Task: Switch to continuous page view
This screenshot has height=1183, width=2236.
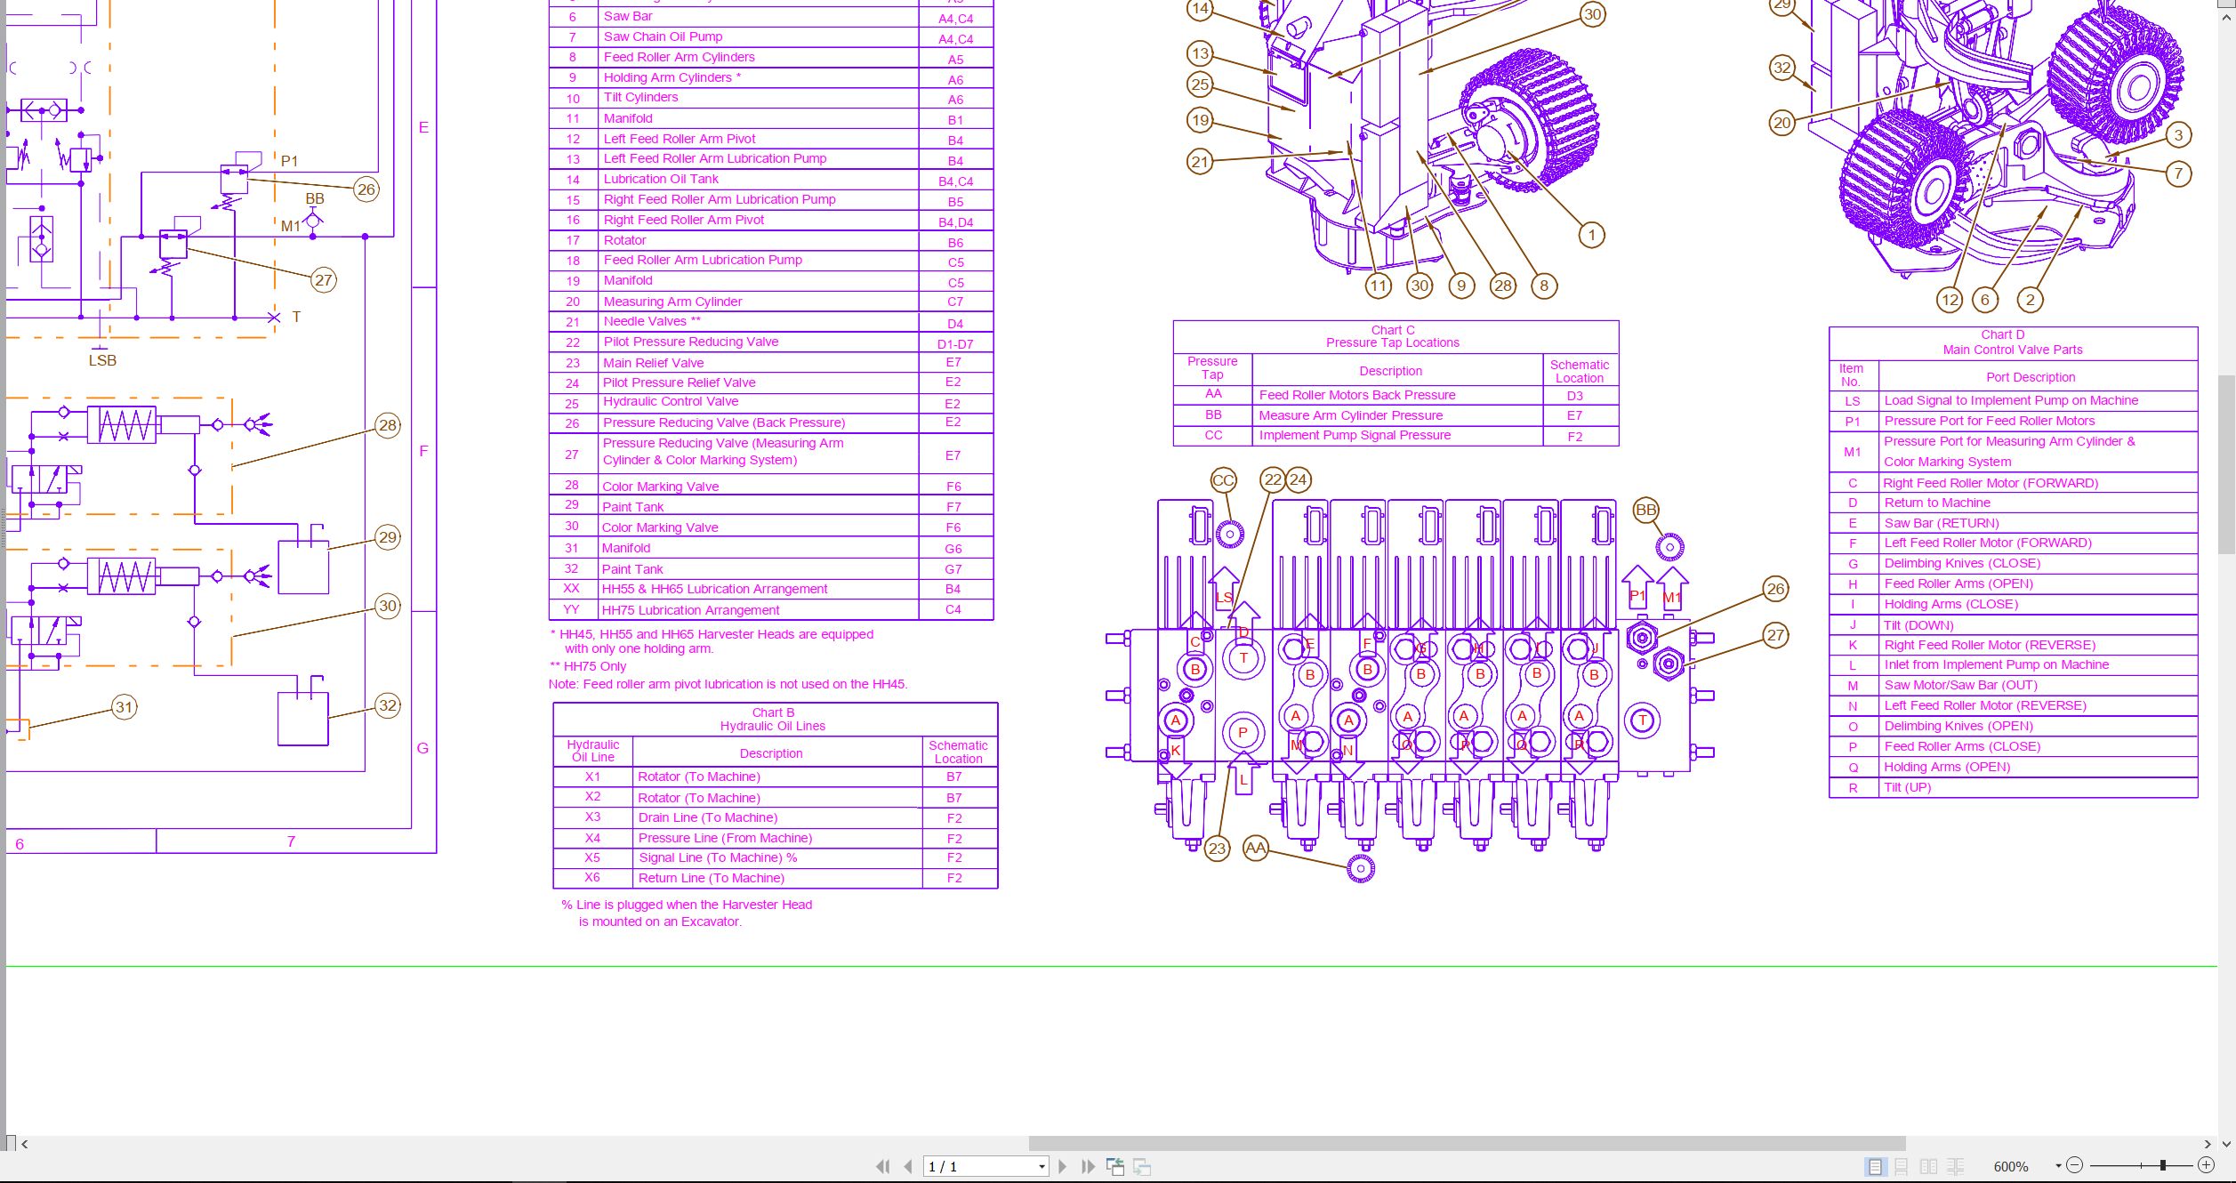Action: 1902,1166
